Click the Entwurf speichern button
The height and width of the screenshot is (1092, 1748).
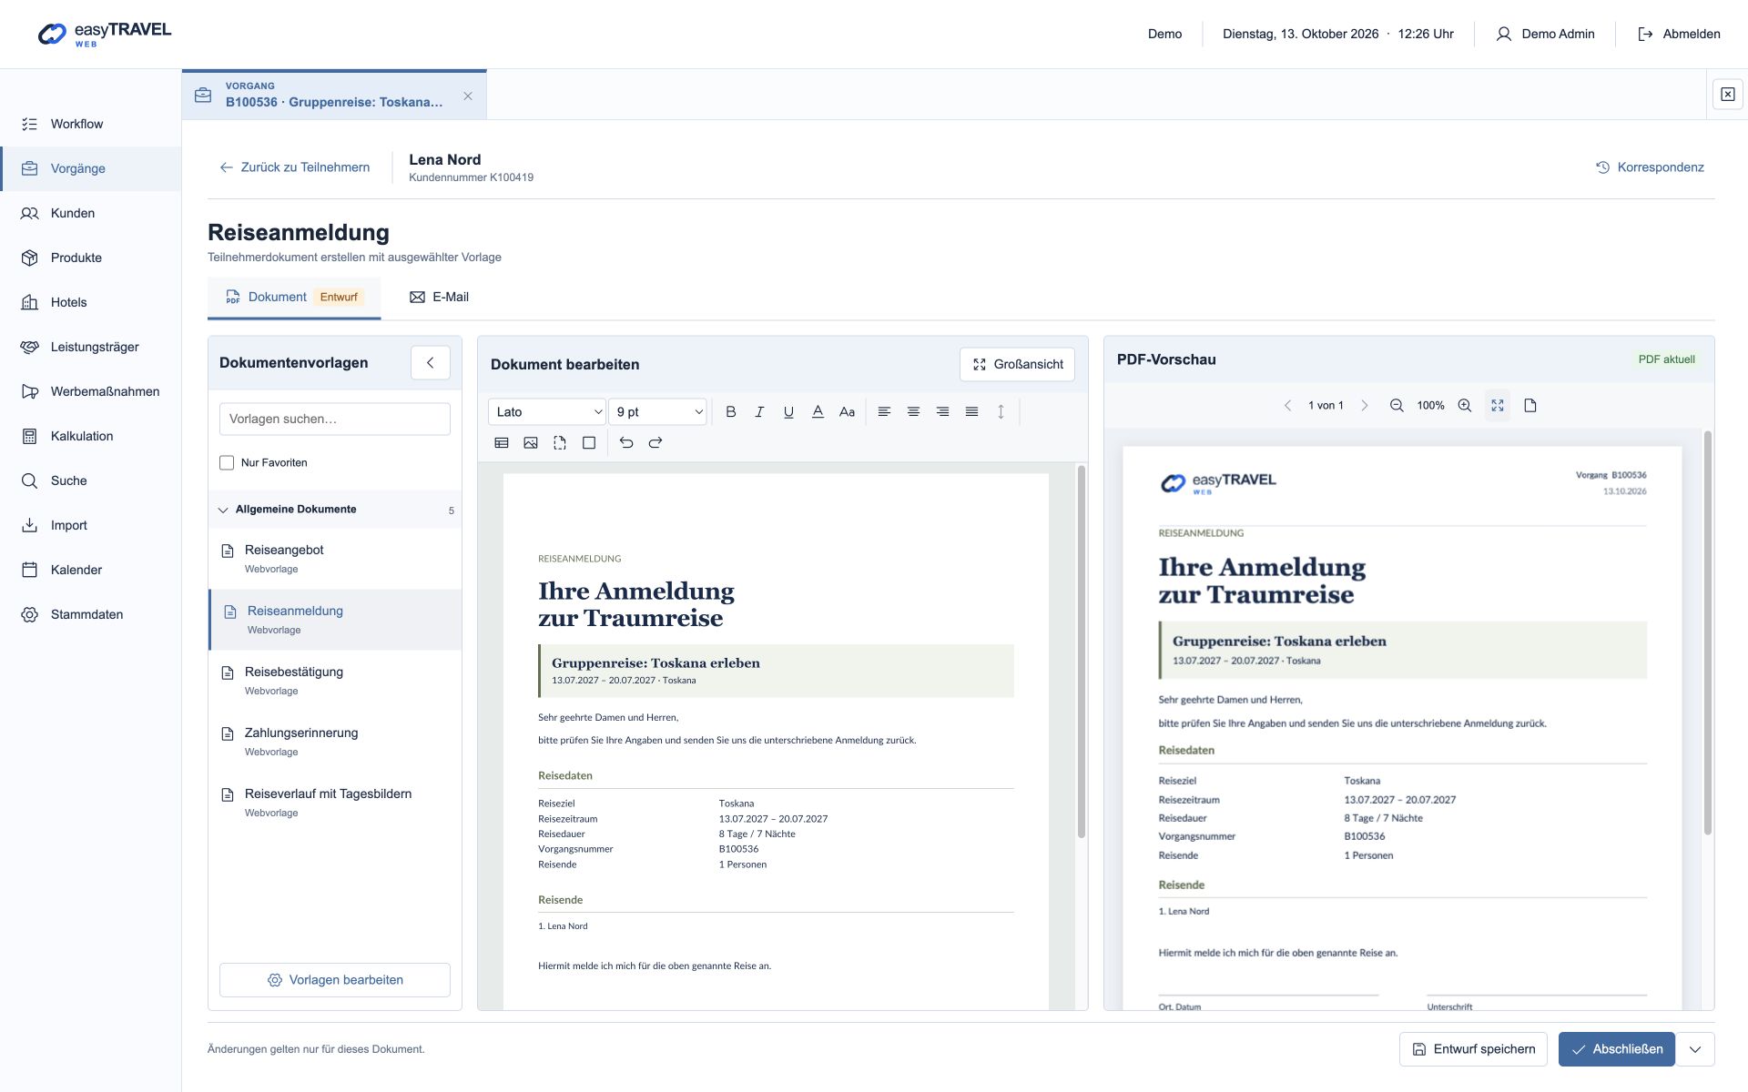pos(1473,1049)
